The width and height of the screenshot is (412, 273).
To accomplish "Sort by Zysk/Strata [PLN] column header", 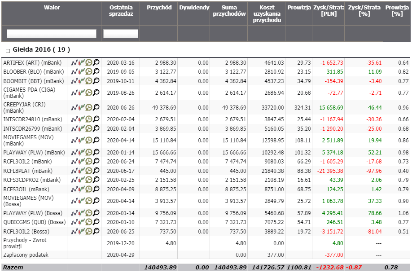I will pos(329,10).
